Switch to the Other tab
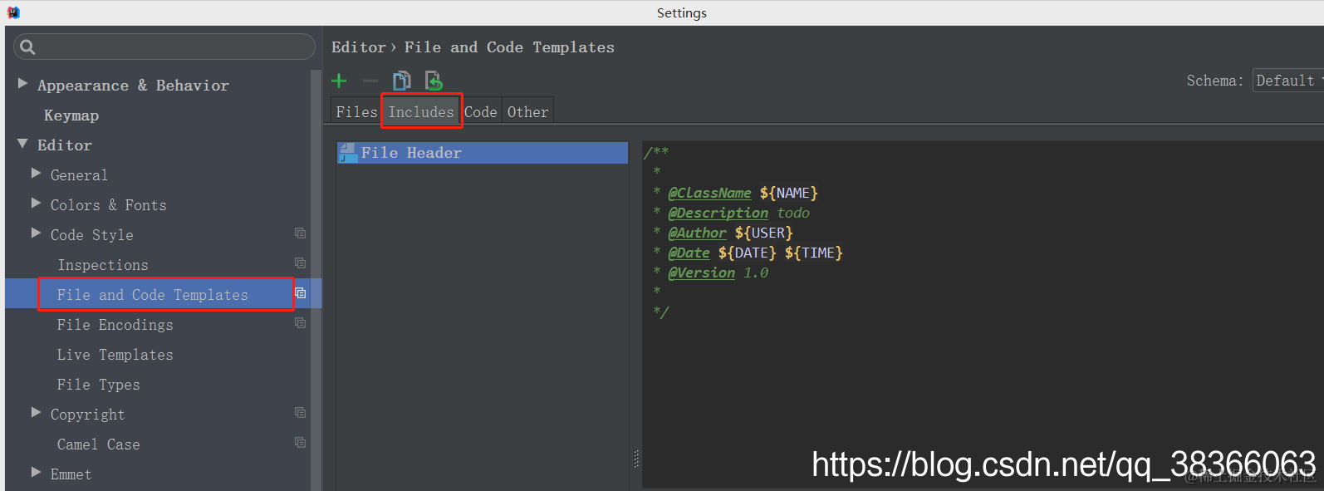 (x=528, y=112)
